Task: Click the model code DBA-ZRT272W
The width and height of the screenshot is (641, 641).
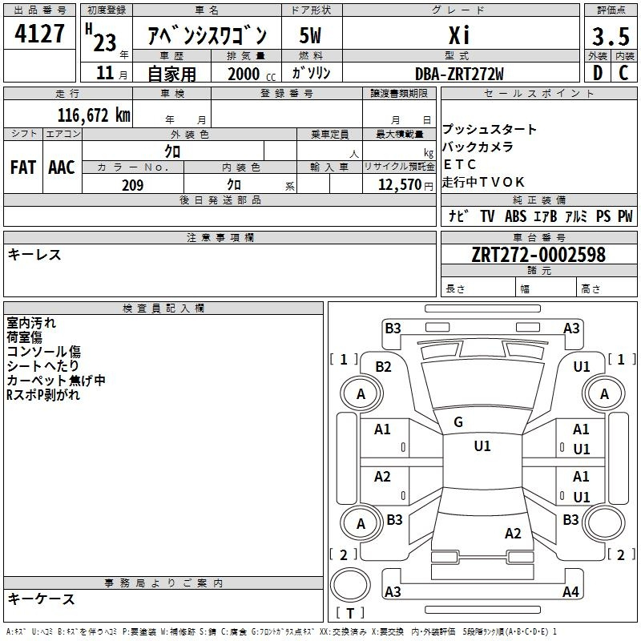Action: click(459, 74)
